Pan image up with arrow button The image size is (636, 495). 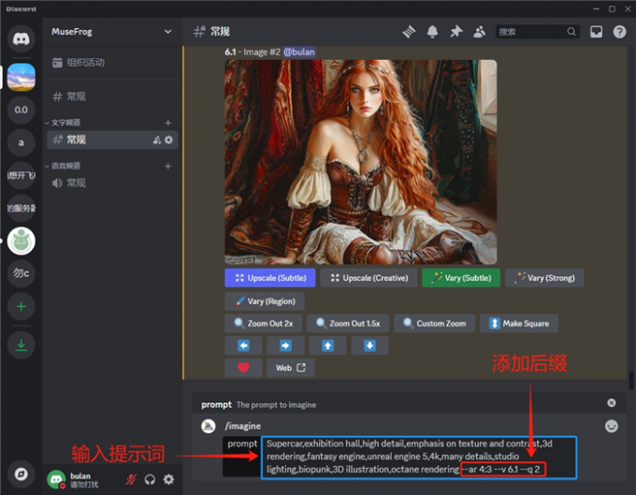pos(327,345)
